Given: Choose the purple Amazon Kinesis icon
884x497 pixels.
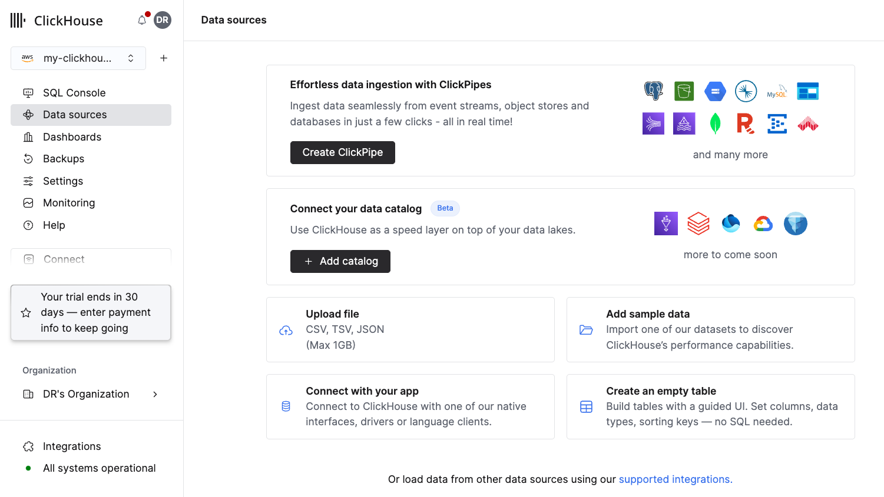Looking at the screenshot, I should 653,124.
